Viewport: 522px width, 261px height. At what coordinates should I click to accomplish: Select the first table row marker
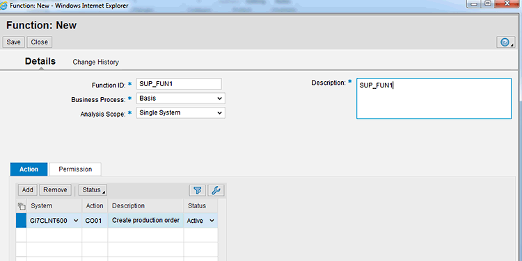coord(22,221)
